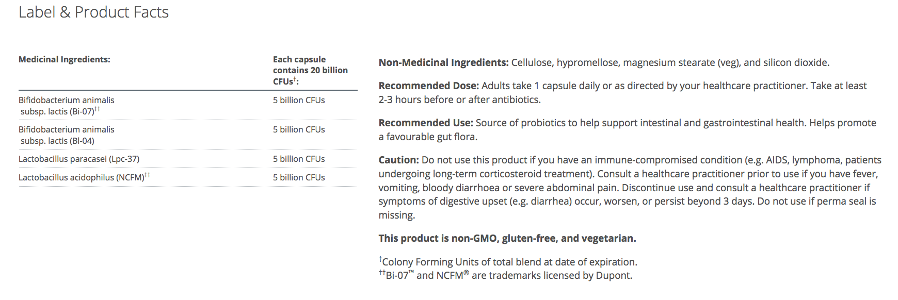Viewport: 898px width, 300px height.
Task: Select the Bifidobacterium lactis (Bi-07) ingredient name
Action: pyautogui.click(x=66, y=106)
